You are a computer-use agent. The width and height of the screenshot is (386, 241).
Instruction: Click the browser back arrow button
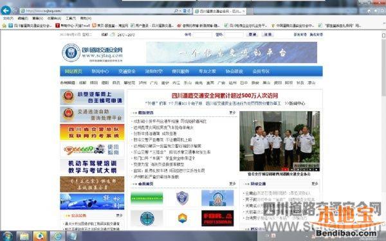[x=6, y=10]
